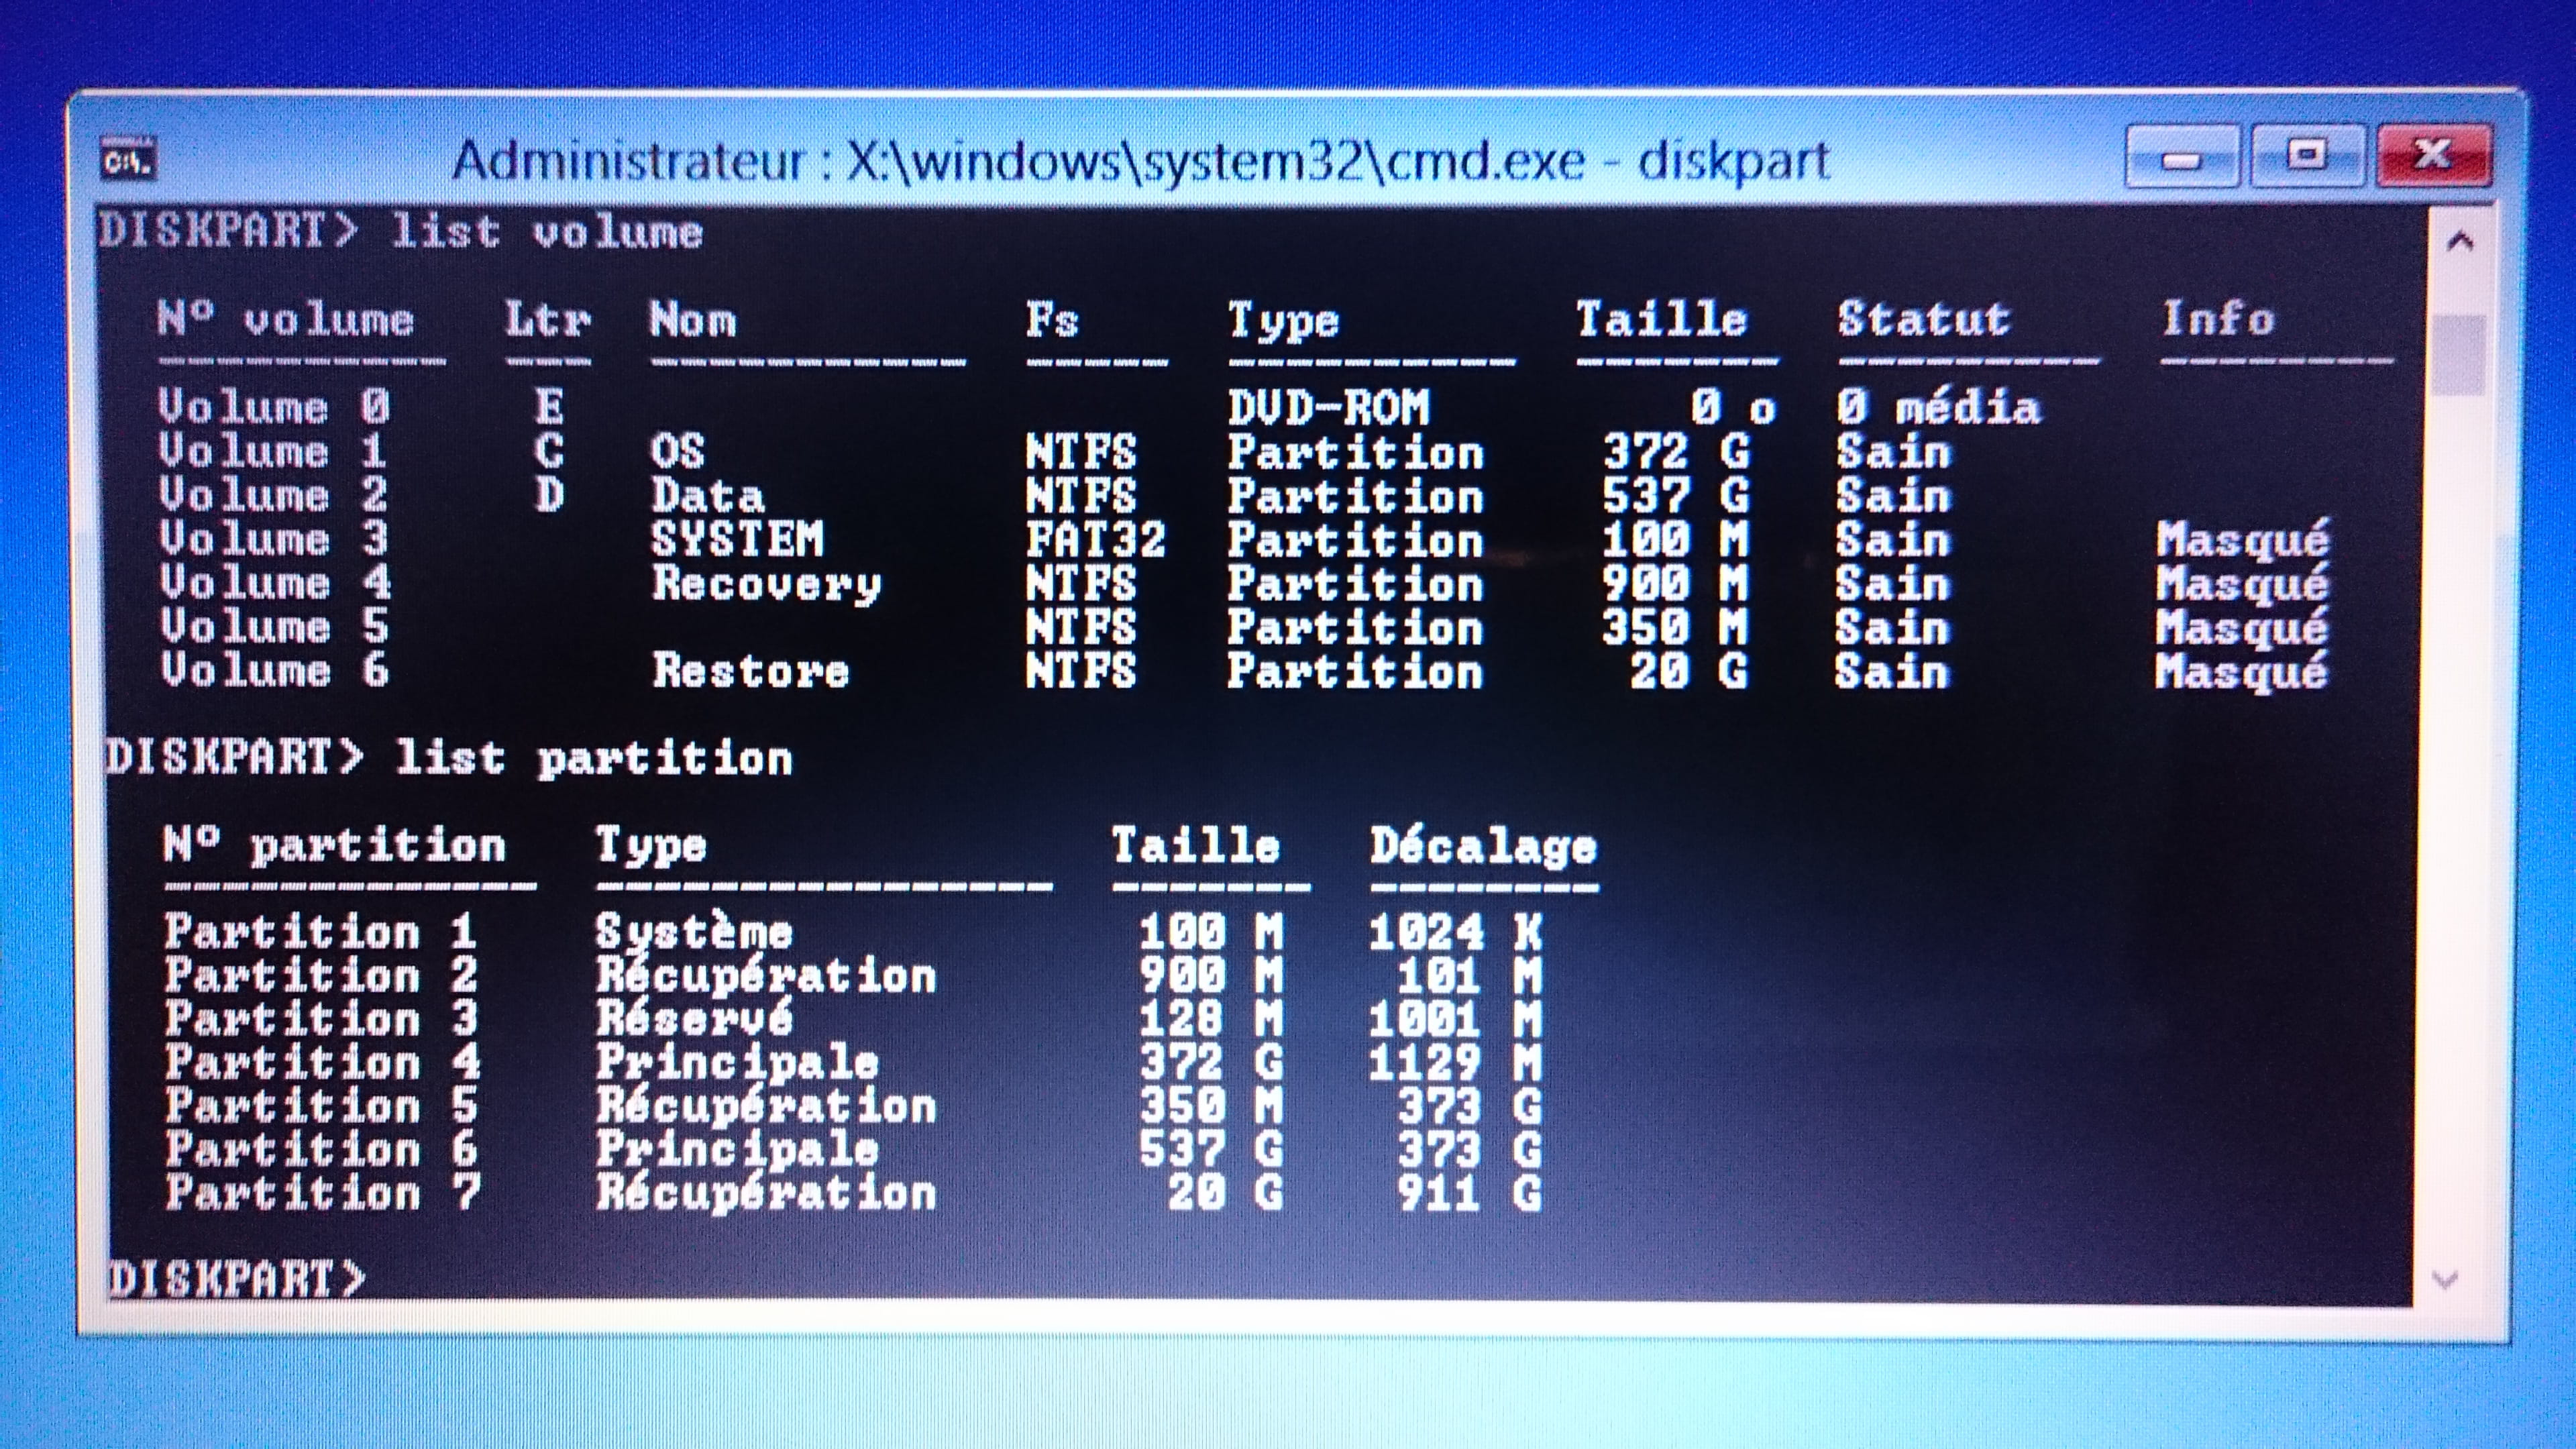2576x1449 pixels.
Task: Select the 'Partition 2' row label
Action: (x=321, y=975)
